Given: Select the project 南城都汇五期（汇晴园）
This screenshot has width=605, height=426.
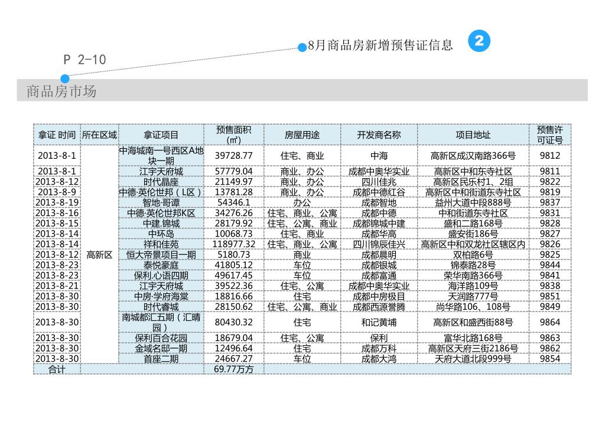Looking at the screenshot, I should pyautogui.click(x=161, y=322).
